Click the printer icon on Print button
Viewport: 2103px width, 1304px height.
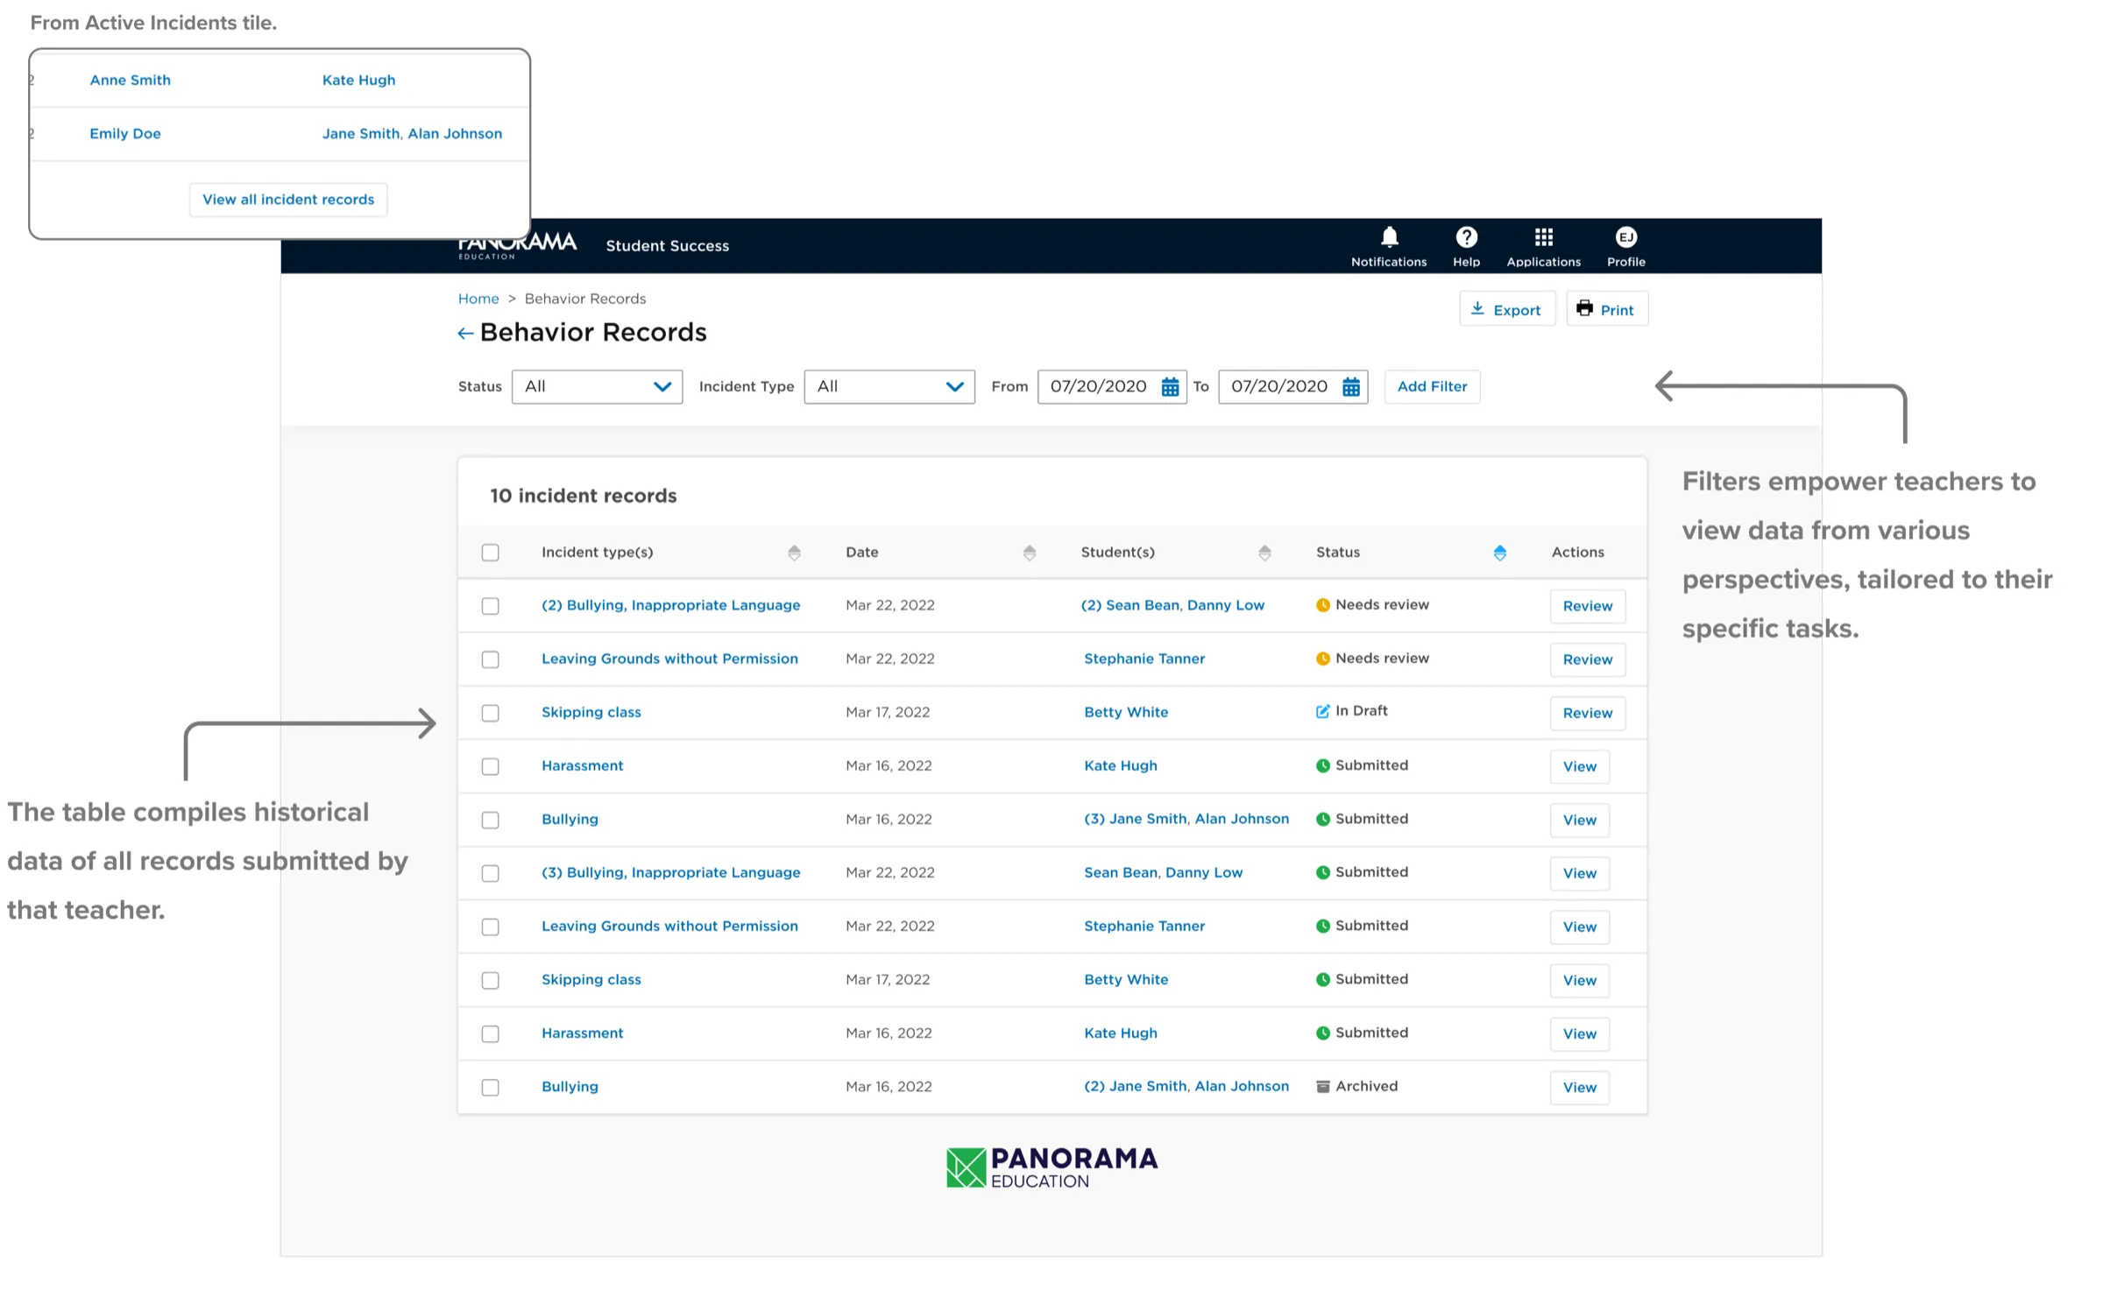click(x=1583, y=308)
